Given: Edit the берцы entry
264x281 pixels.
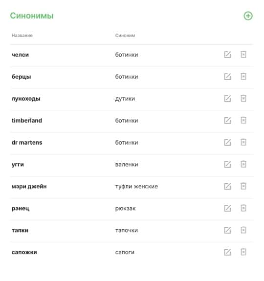Looking at the screenshot, I should (x=227, y=77).
